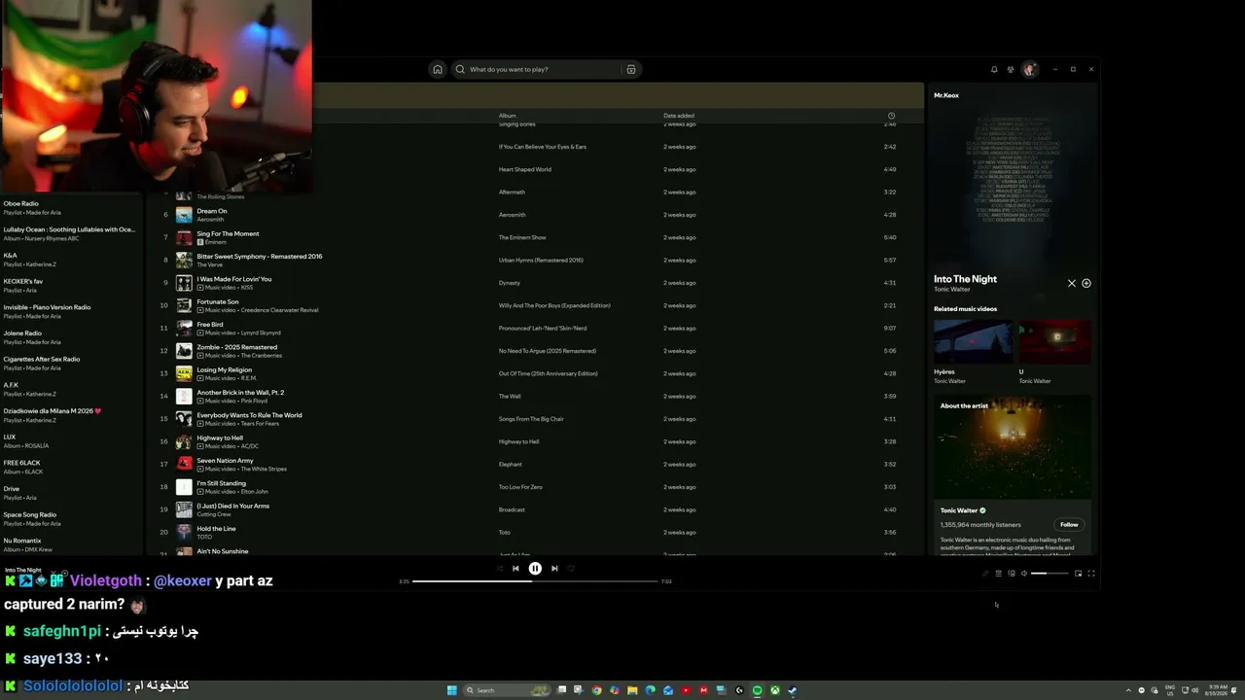This screenshot has height=700, width=1245.
Task: Toggle the lyrics microphone icon
Action: (x=984, y=574)
